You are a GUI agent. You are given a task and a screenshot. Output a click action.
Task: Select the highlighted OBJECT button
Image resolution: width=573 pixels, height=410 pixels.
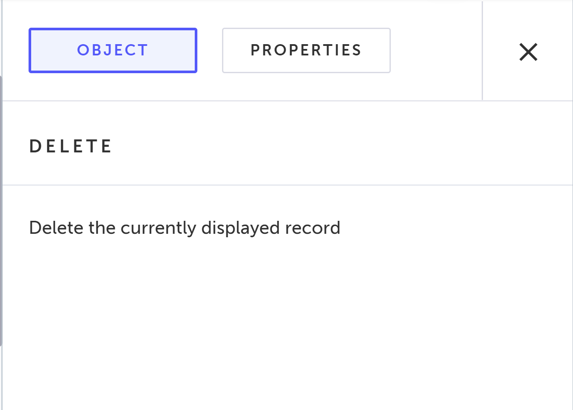[x=113, y=50]
